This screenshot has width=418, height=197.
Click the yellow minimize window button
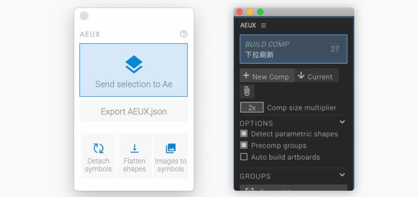coord(250,12)
